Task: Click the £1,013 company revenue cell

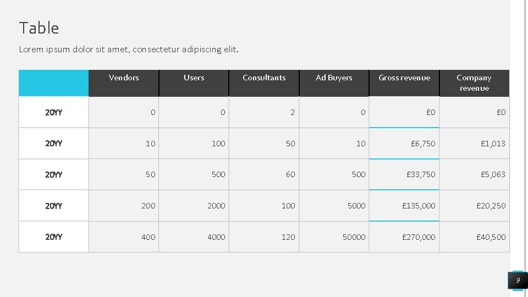Action: [493, 144]
